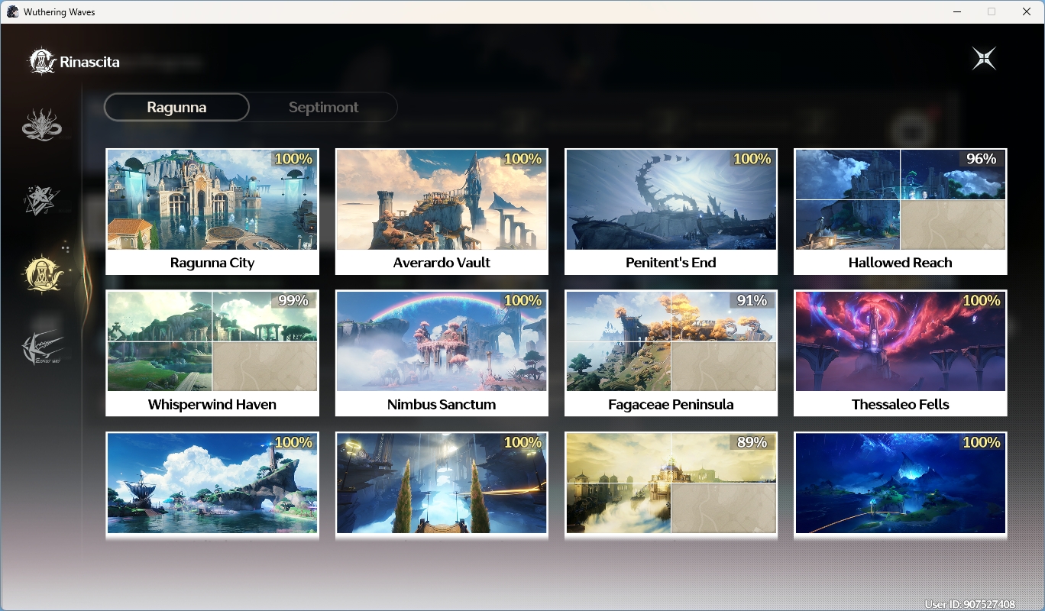Switch to the Septimont tab

[323, 107]
